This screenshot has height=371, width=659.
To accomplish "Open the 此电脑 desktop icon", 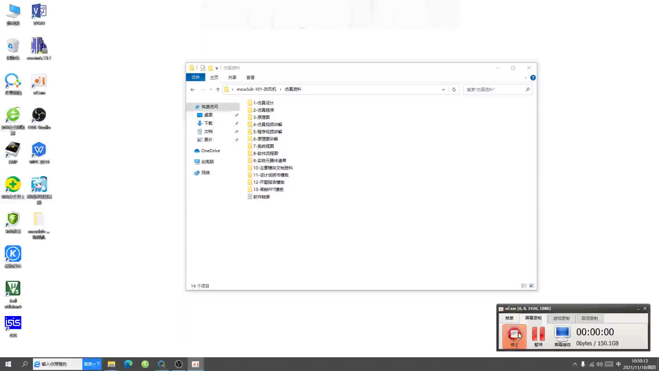I will [x=13, y=14].
